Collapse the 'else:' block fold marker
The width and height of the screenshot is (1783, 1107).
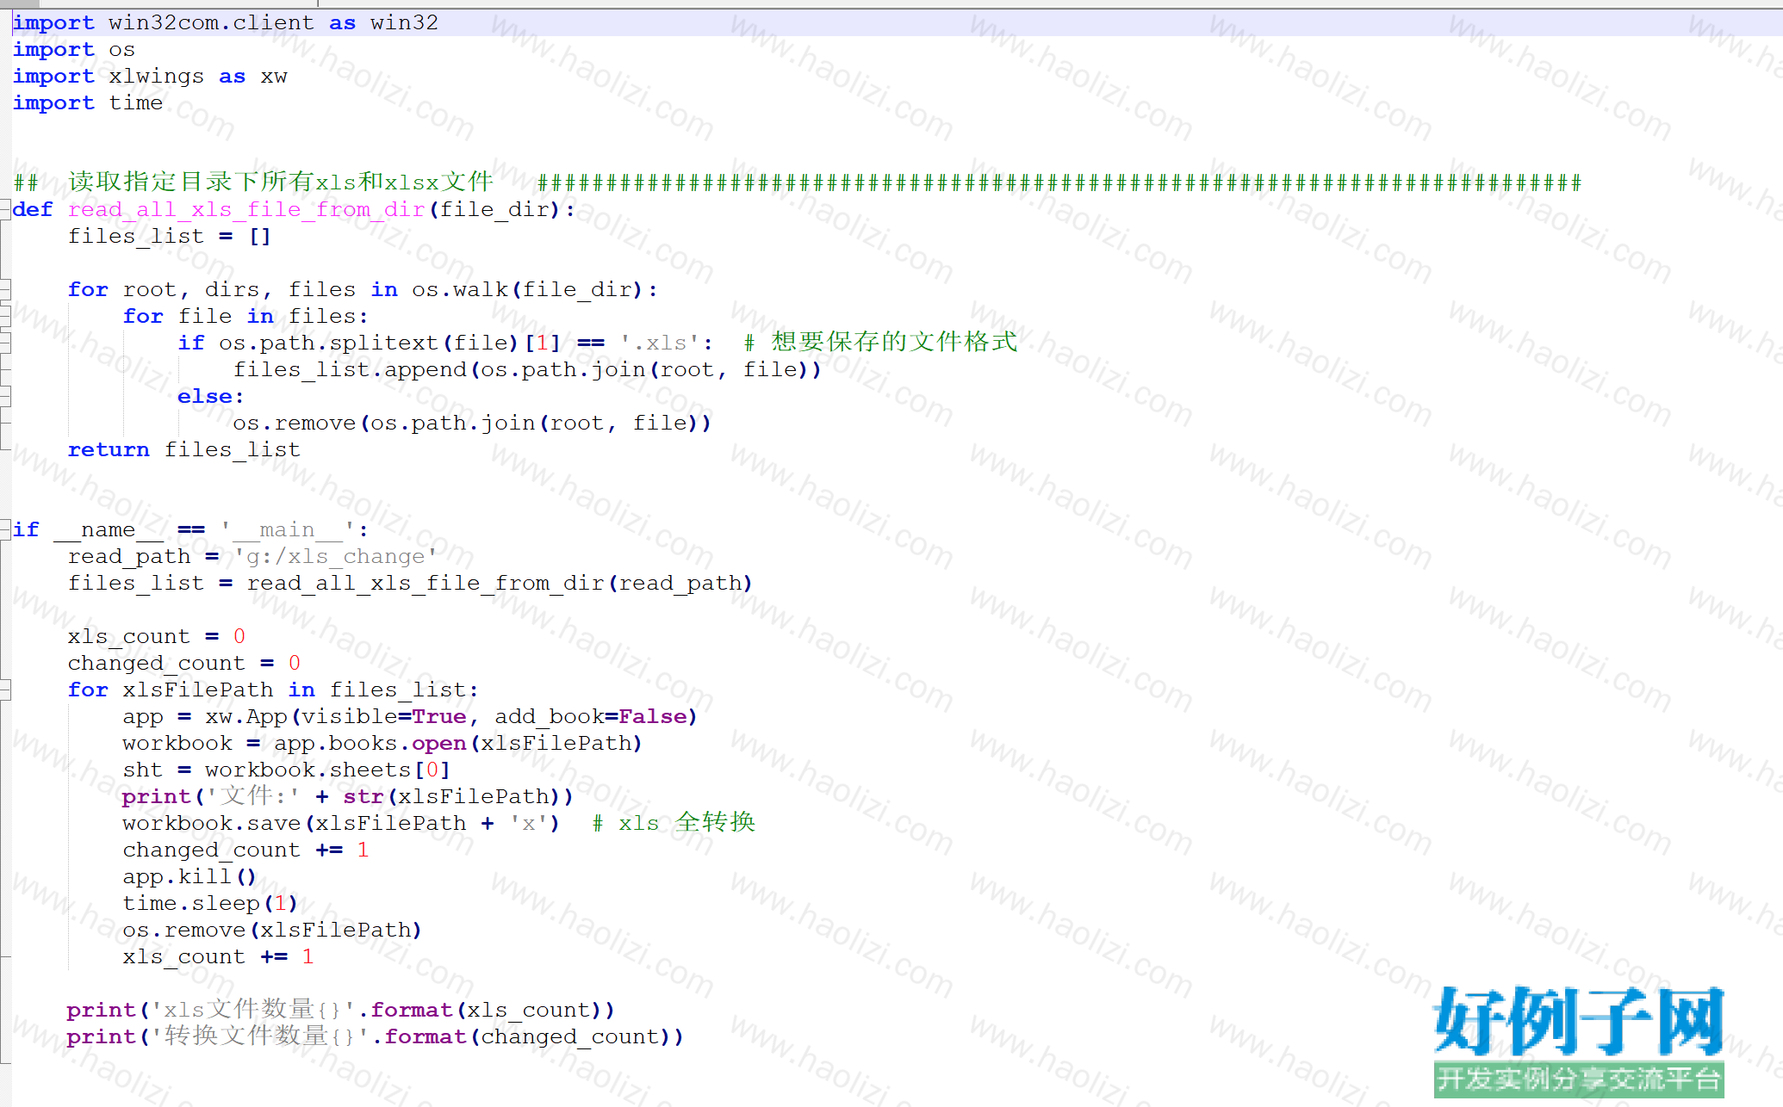[5, 396]
